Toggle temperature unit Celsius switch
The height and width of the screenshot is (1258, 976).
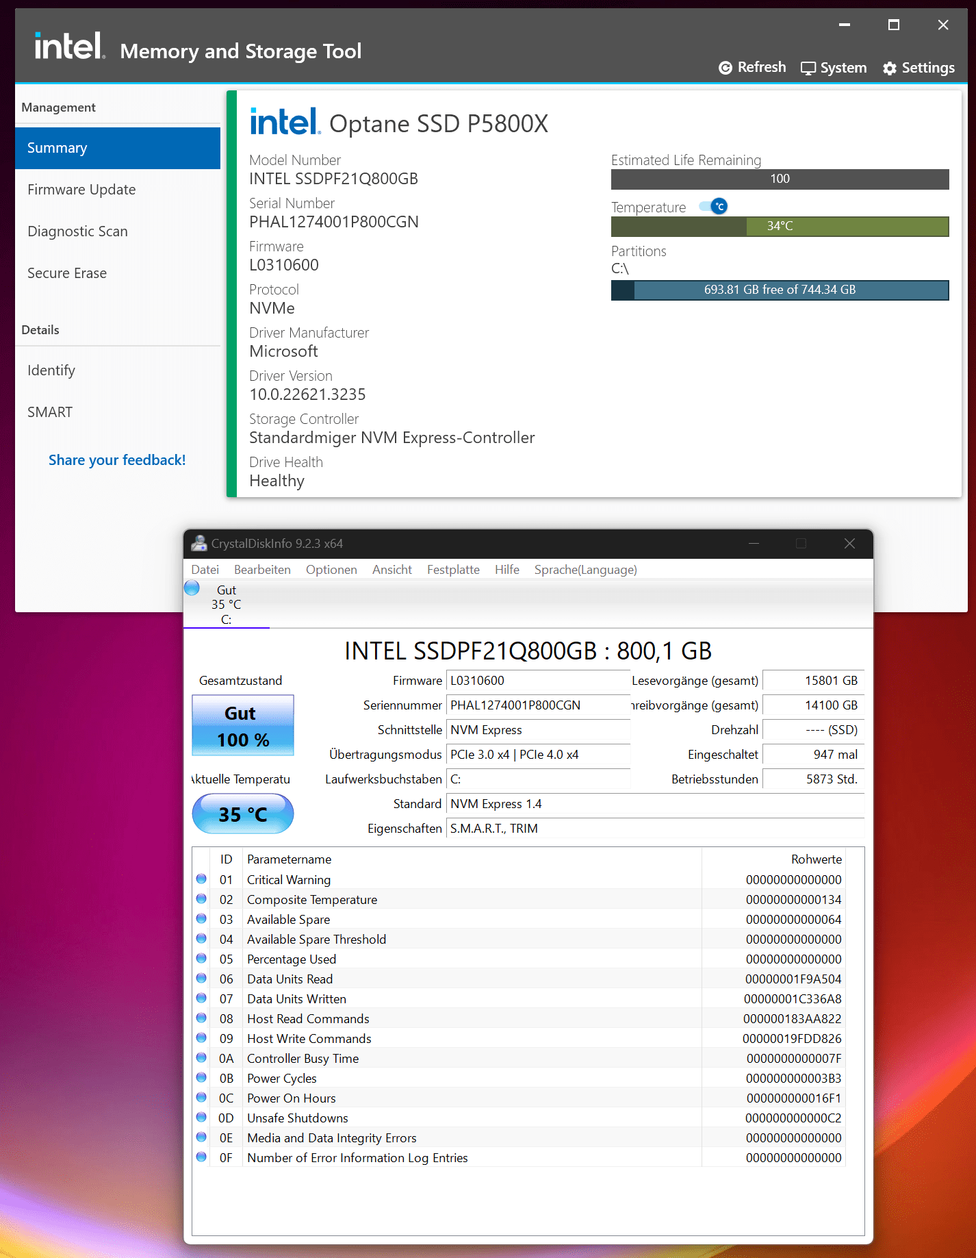(x=714, y=206)
